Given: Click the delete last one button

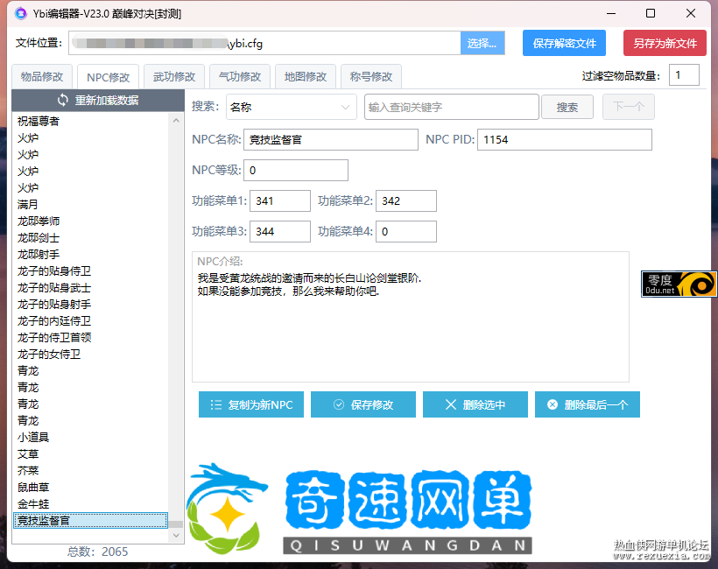Looking at the screenshot, I should point(587,404).
